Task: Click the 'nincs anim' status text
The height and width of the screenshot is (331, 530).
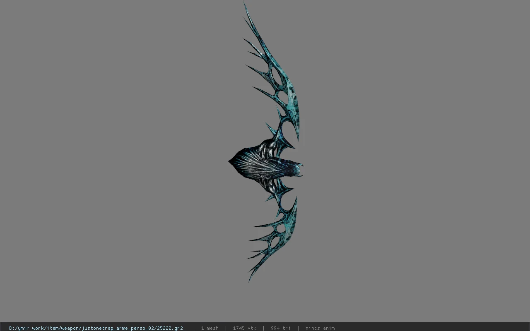Action: tap(320, 328)
